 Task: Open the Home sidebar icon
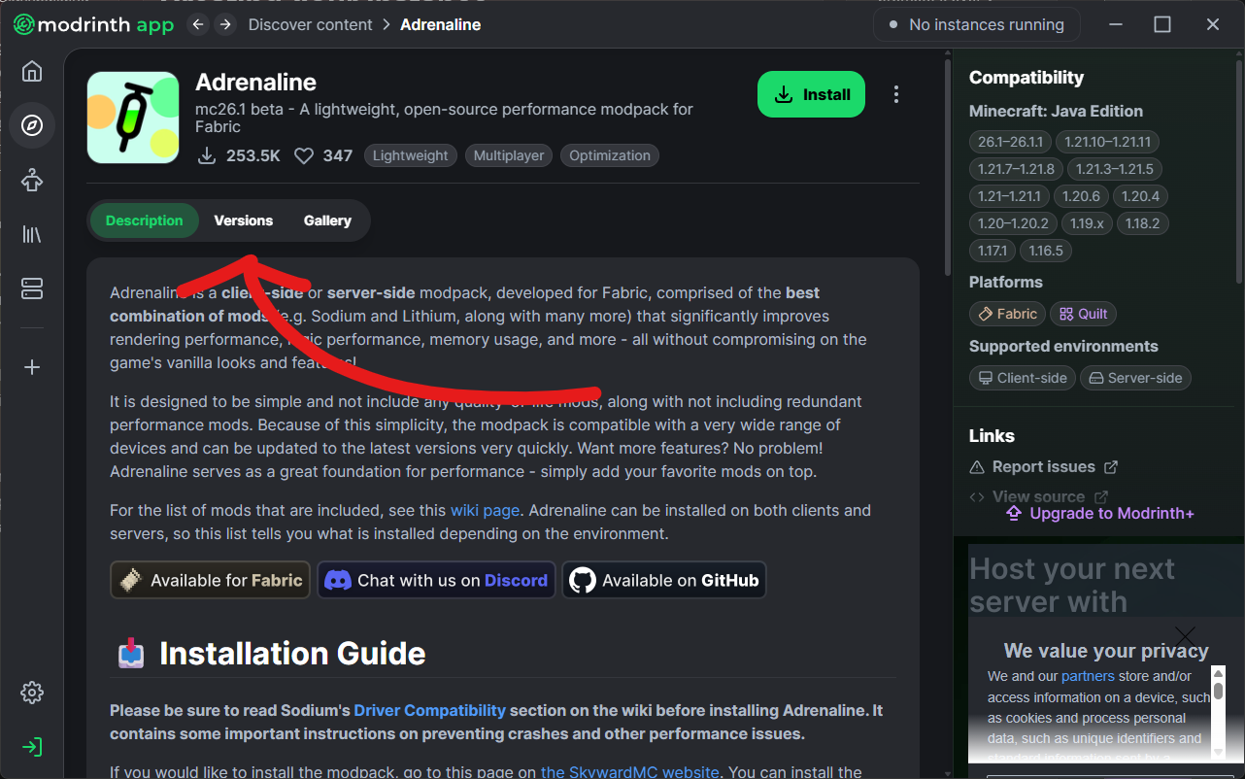coord(32,71)
